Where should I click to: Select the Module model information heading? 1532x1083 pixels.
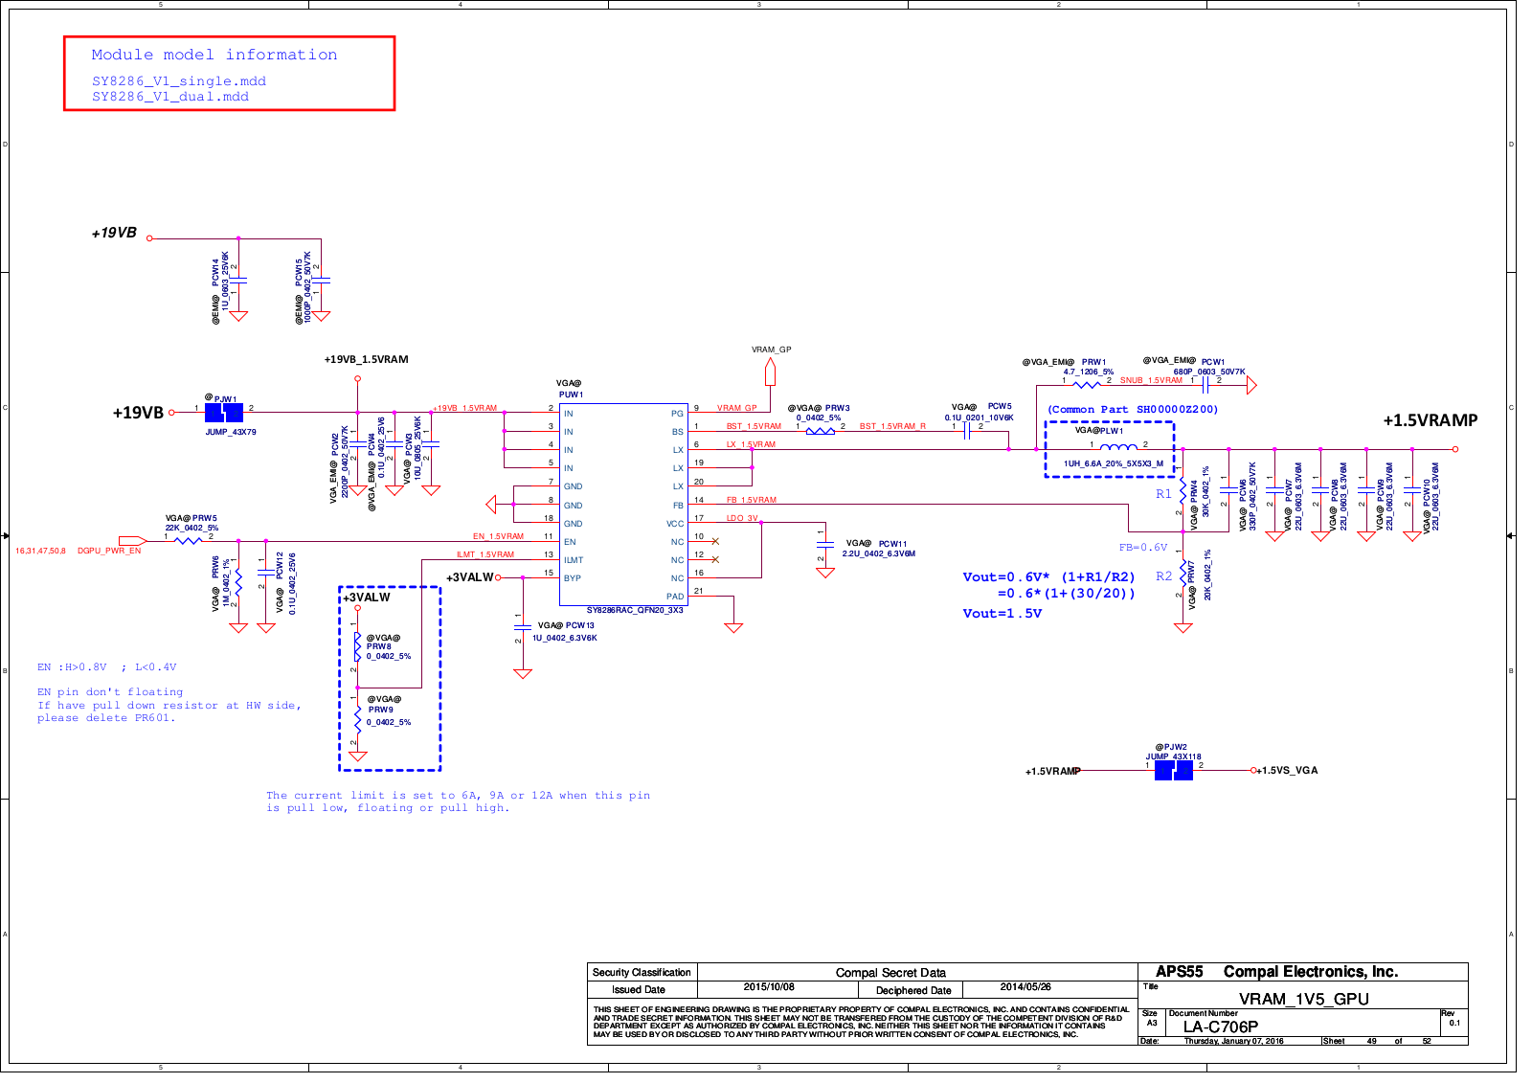[214, 56]
